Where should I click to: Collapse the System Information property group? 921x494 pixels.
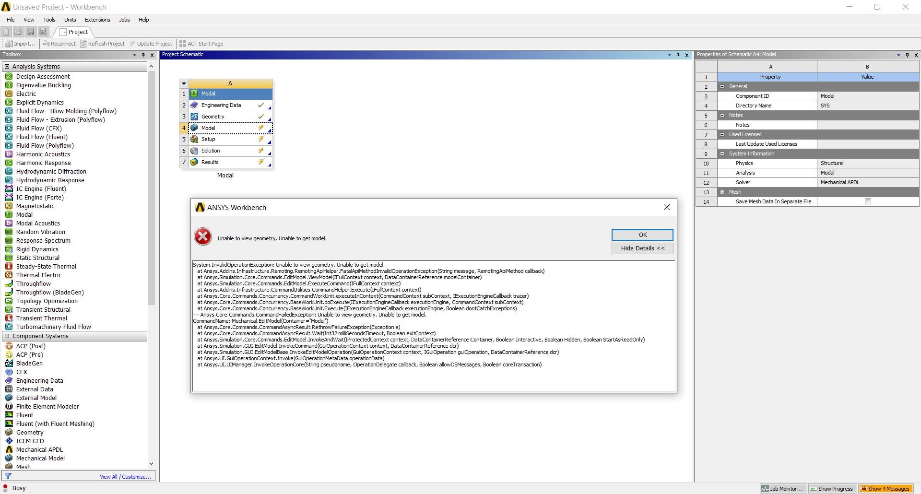722,153
